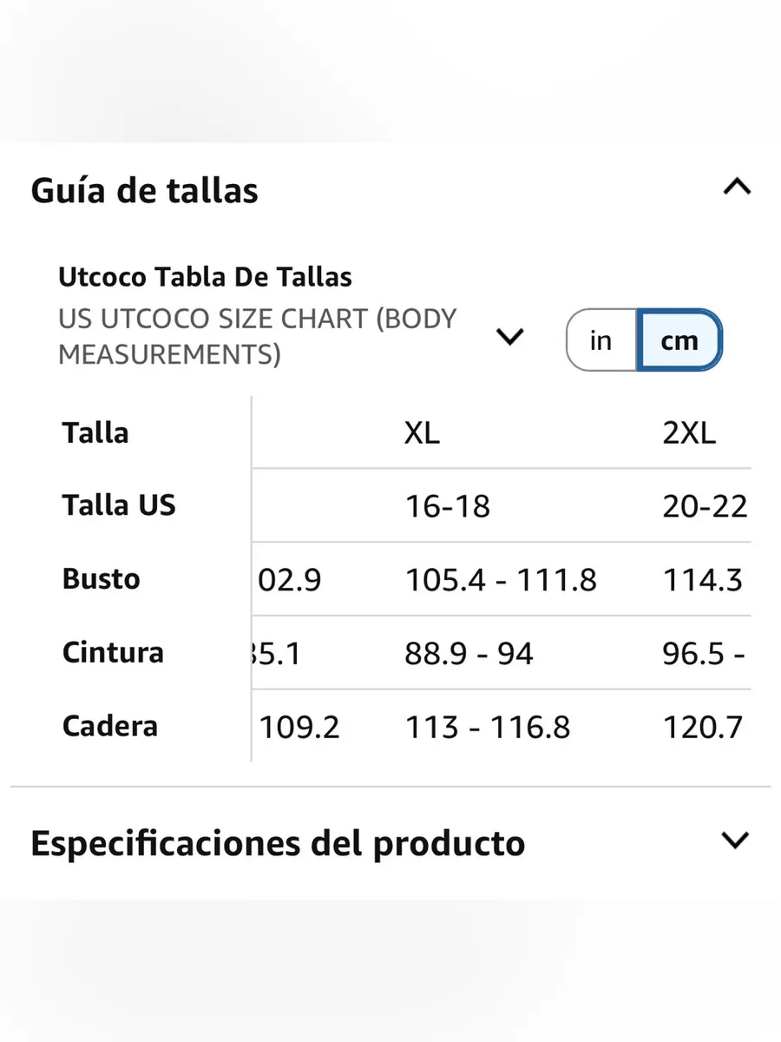Click the XL hip value 113 - 116.8
The width and height of the screenshot is (781, 1042).
pos(488,727)
